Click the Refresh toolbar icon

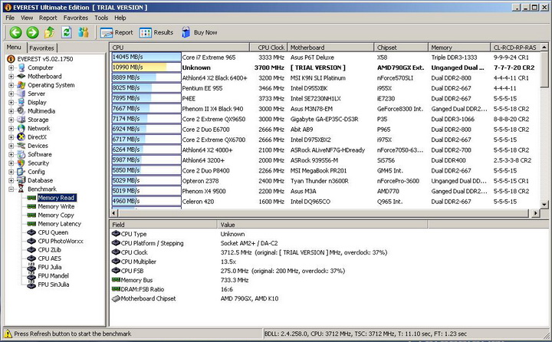pyautogui.click(x=67, y=32)
